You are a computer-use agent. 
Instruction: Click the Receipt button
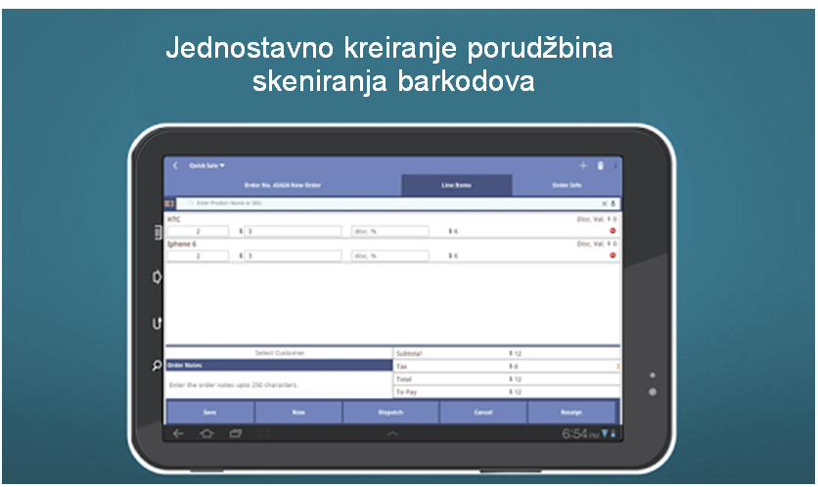[x=571, y=412]
